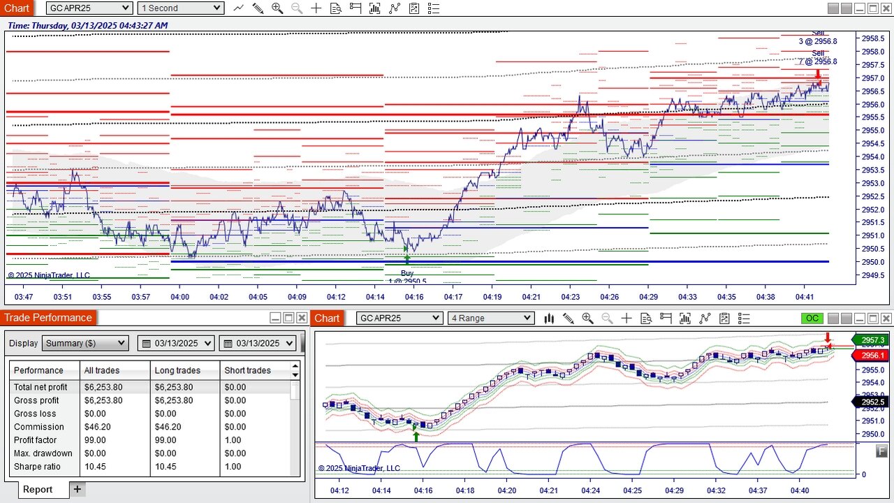Activate crosshair cursor in top chart toolbar
The height and width of the screenshot is (503, 894).
(x=316, y=8)
